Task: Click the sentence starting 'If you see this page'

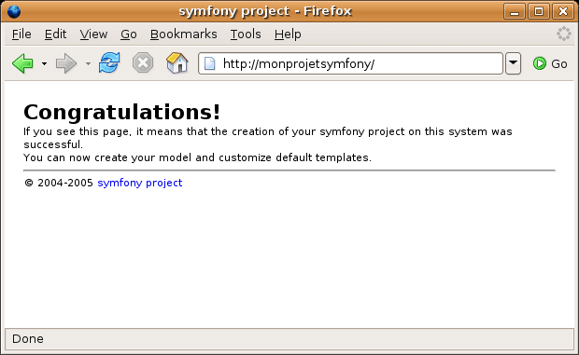Action: [268, 138]
